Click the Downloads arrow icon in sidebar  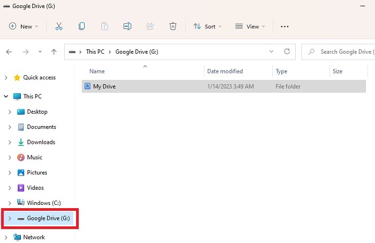pos(21,142)
